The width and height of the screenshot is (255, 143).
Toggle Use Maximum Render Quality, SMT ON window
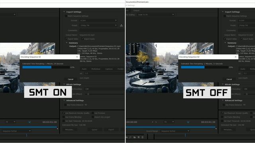63,113
